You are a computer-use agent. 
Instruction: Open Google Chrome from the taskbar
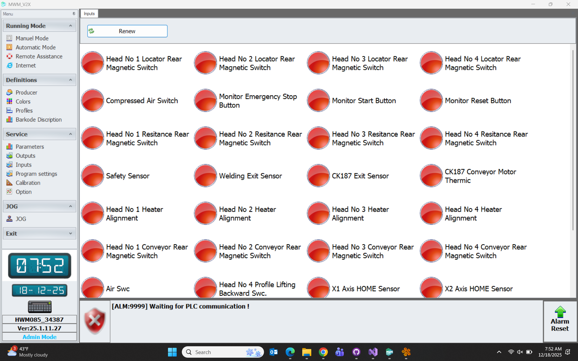[323, 352]
